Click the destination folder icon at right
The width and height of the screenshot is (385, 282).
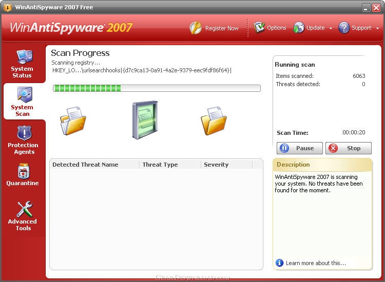214,120
